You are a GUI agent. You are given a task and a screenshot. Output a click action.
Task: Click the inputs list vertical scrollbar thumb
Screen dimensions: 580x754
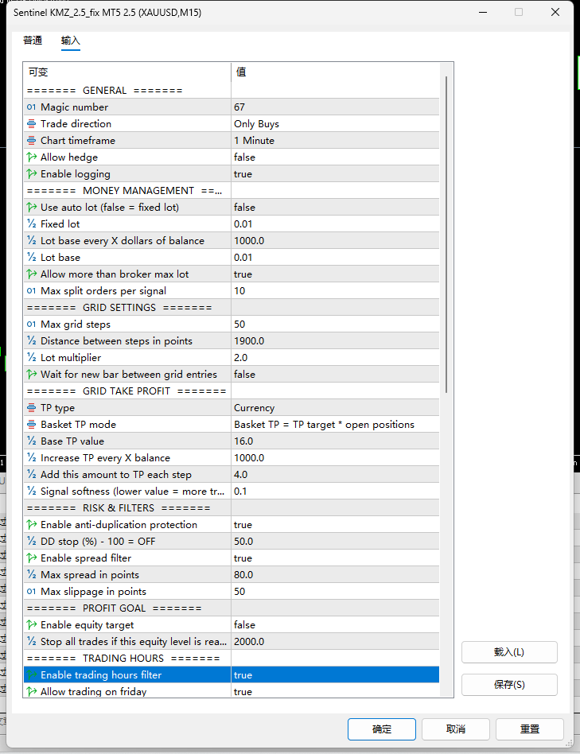tap(446, 234)
